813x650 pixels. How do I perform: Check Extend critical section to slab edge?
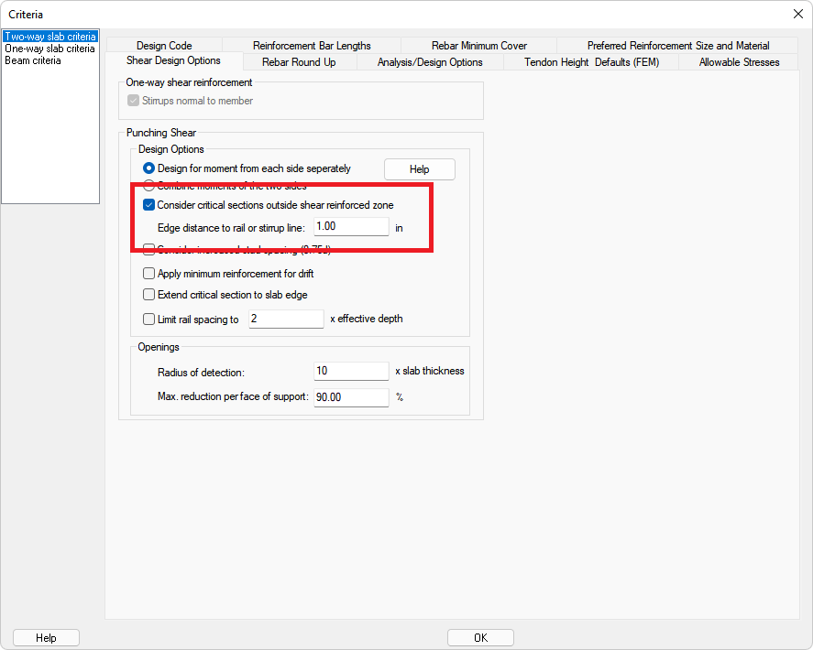[149, 295]
